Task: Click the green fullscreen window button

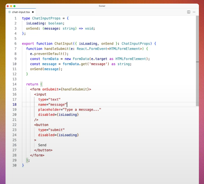Action: point(14,6)
